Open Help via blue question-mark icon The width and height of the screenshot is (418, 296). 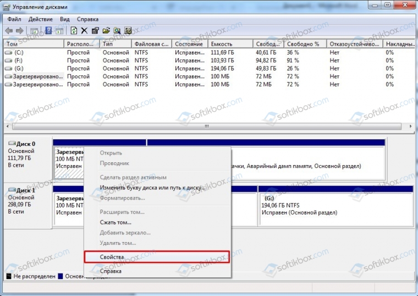(48, 31)
